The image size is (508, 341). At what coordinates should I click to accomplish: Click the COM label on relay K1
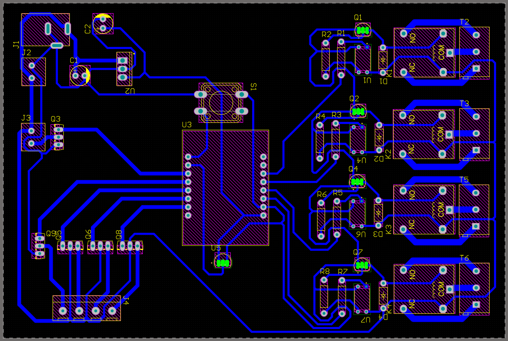tap(441, 53)
